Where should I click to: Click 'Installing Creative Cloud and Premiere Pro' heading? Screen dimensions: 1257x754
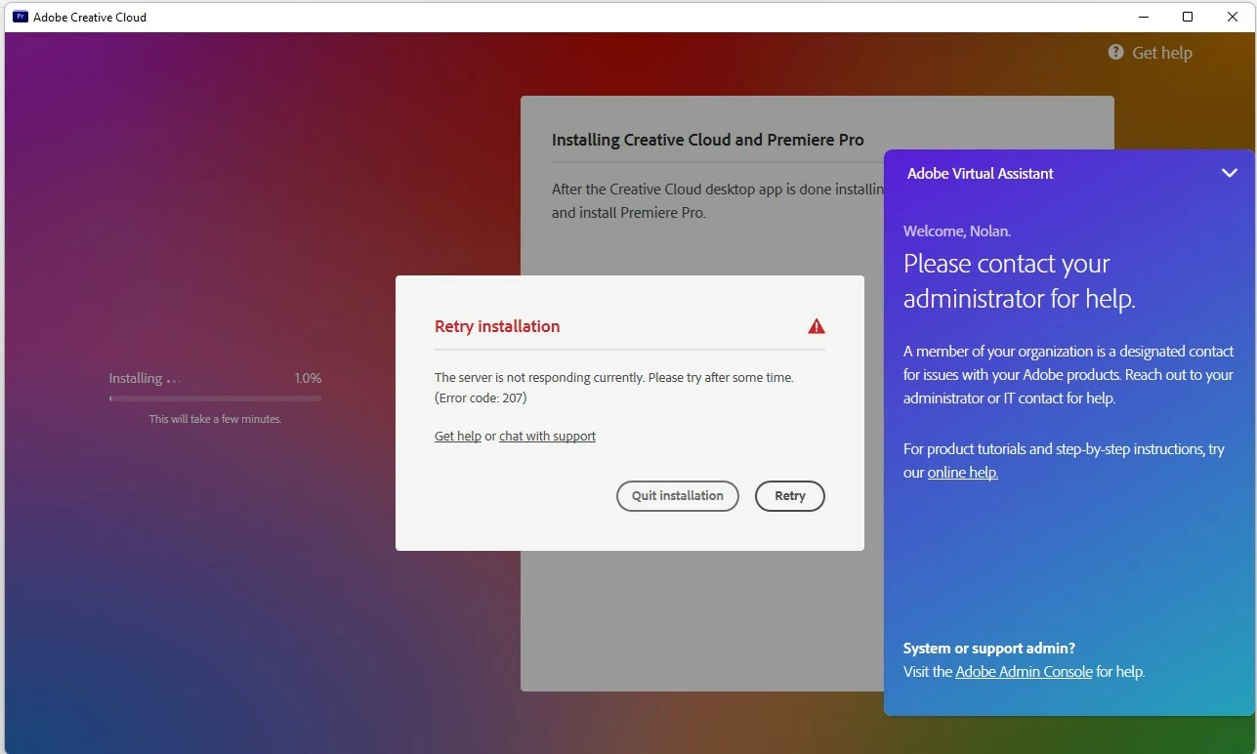(708, 140)
